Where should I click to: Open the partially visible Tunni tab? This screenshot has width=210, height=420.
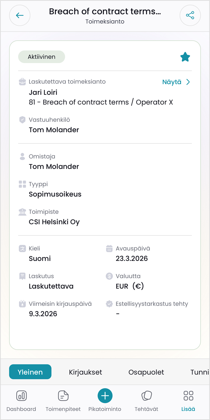[x=199, y=372]
